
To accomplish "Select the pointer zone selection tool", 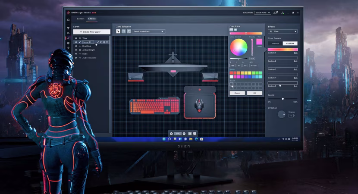I will [x=118, y=31].
